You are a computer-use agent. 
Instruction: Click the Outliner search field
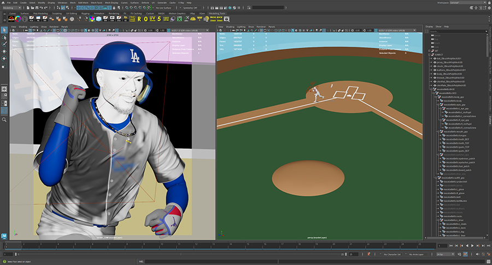[458, 31]
